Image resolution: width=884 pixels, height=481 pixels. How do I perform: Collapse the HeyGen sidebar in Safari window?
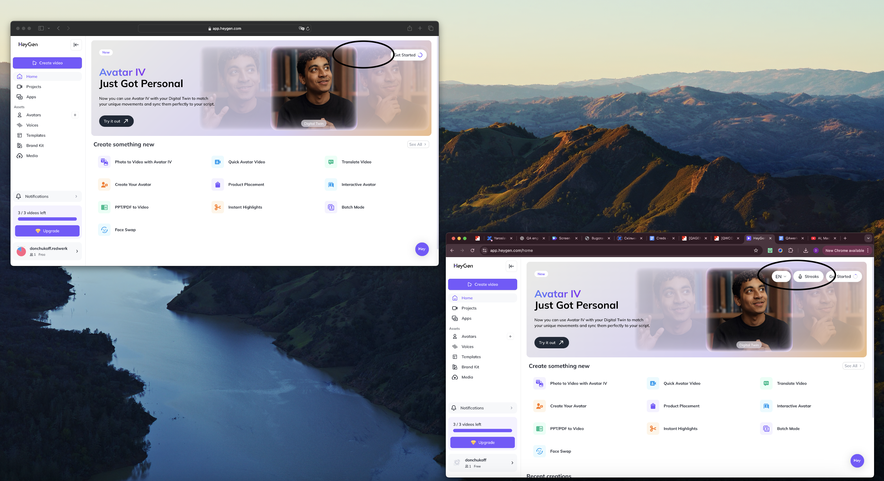pos(76,45)
